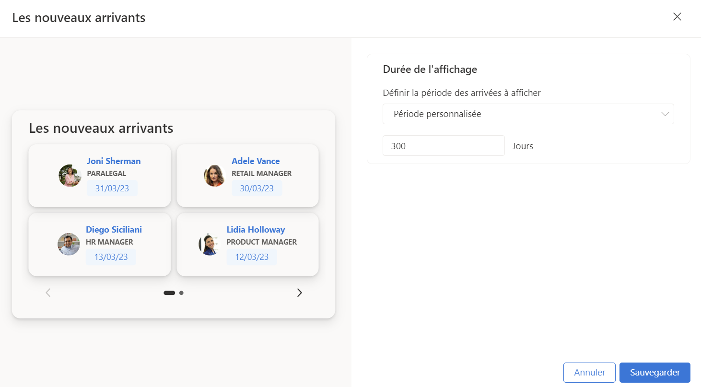
Task: Open Adele Vance name link
Action: (256, 161)
